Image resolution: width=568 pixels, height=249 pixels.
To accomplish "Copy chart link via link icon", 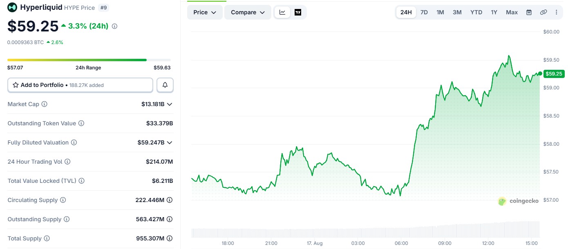I will (x=543, y=12).
